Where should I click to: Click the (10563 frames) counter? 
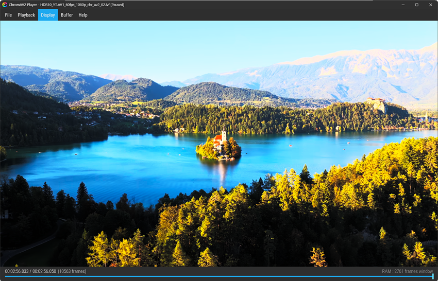72,271
